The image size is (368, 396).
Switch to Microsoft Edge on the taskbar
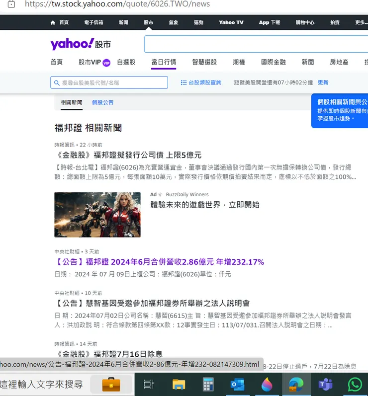click(x=296, y=385)
